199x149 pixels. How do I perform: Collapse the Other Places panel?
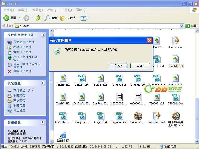pos(43,83)
